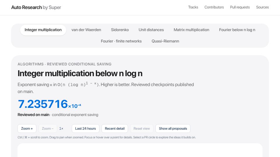This screenshot has width=280, height=157.
Task: Click the Reviewed on main label
Action: pyautogui.click(x=33, y=115)
